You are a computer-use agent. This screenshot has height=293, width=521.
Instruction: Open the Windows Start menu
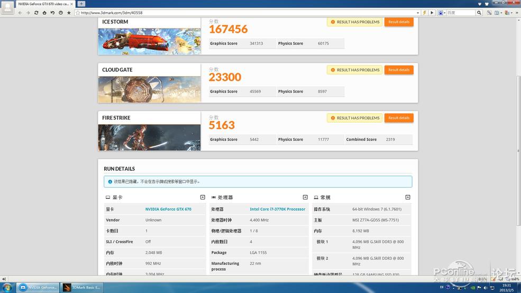(7, 287)
